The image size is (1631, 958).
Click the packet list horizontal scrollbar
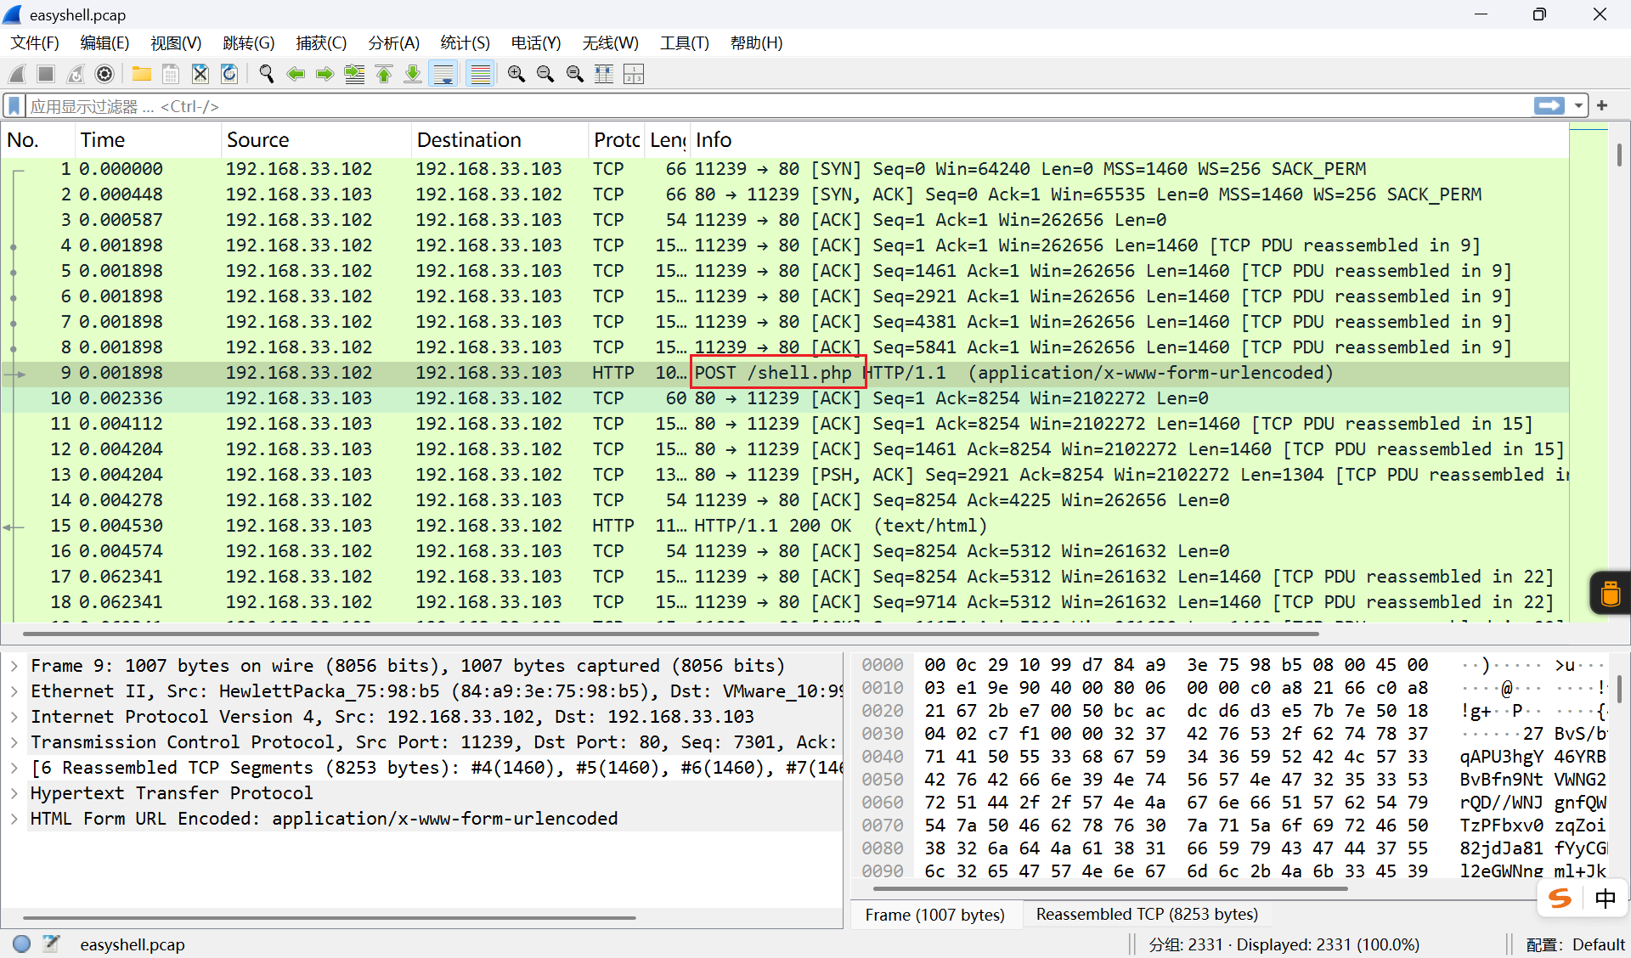click(671, 634)
